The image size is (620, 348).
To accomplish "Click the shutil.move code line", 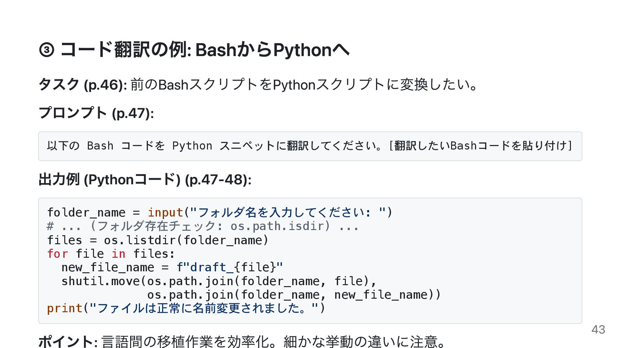I will click(x=219, y=281).
